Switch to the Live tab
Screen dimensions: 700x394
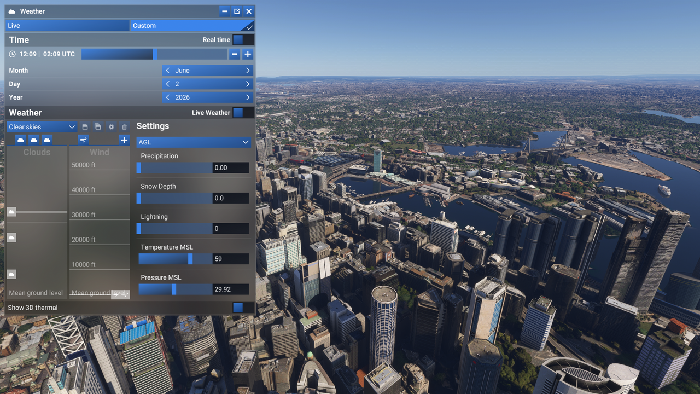click(67, 26)
